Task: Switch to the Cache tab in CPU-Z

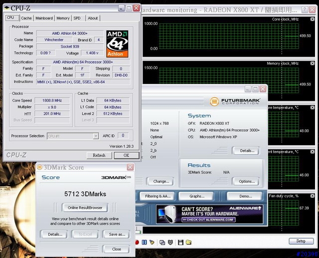Action: point(26,18)
